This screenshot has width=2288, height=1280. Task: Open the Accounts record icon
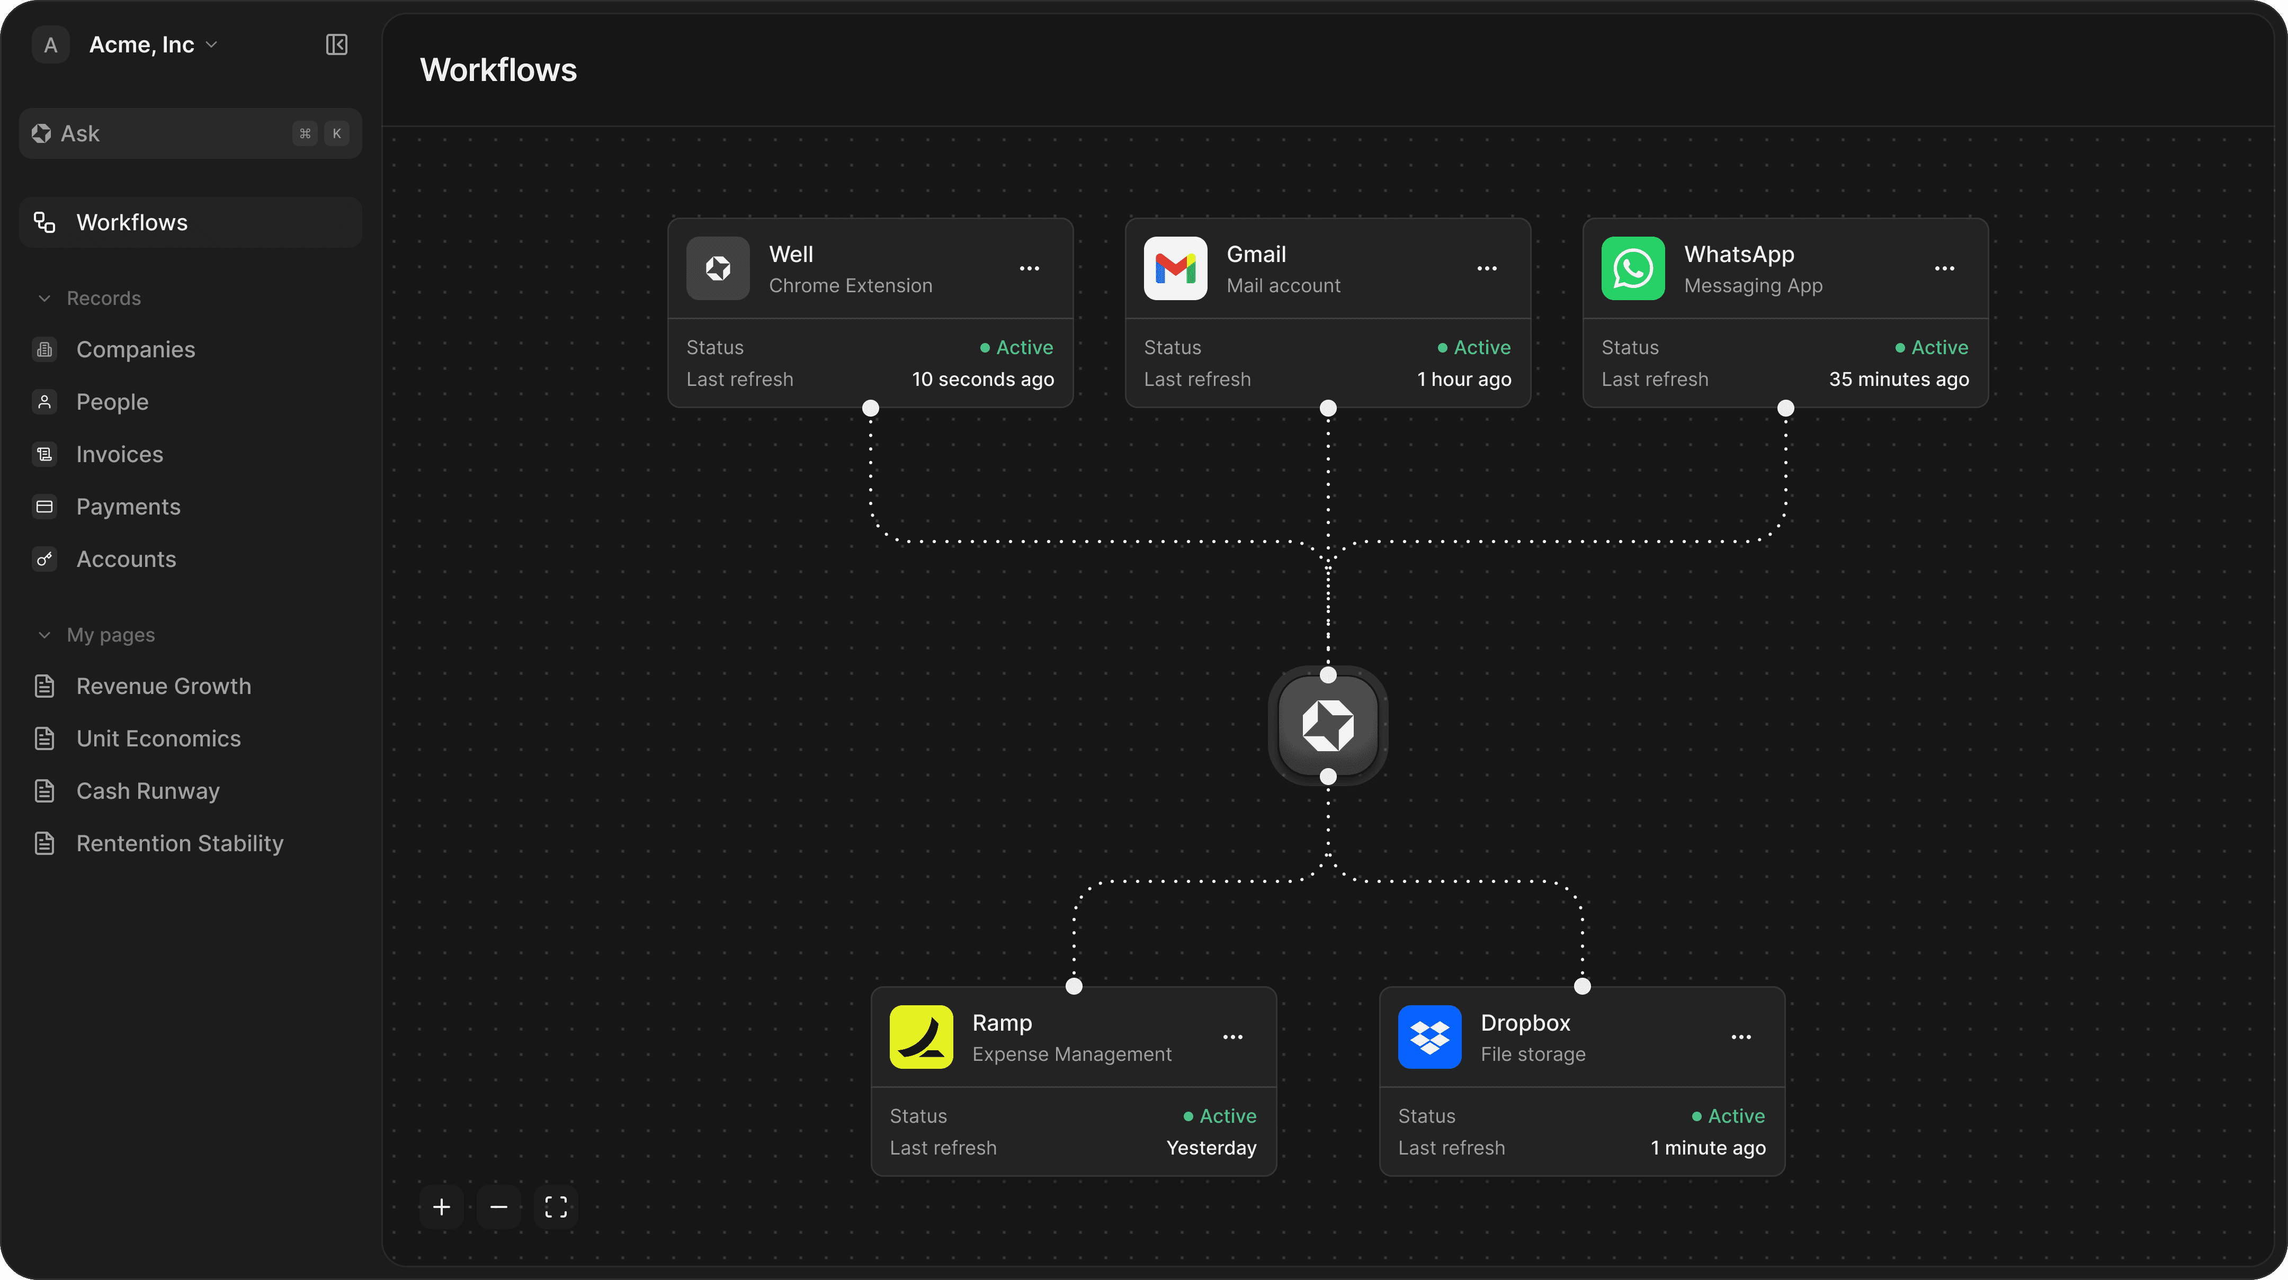click(44, 559)
